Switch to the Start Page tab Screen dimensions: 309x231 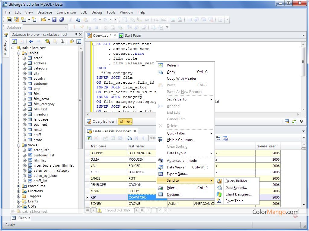[x=130, y=35]
